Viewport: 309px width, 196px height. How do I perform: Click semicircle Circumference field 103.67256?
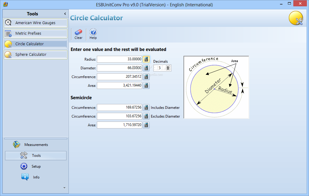[119, 116]
